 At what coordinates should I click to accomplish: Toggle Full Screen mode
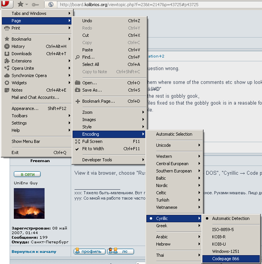[x=92, y=141]
